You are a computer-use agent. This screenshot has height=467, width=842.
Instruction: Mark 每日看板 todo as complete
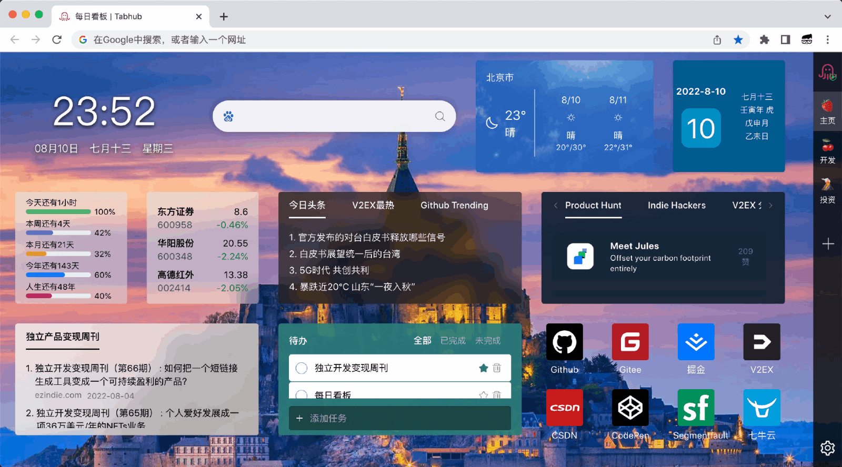pyautogui.click(x=302, y=394)
